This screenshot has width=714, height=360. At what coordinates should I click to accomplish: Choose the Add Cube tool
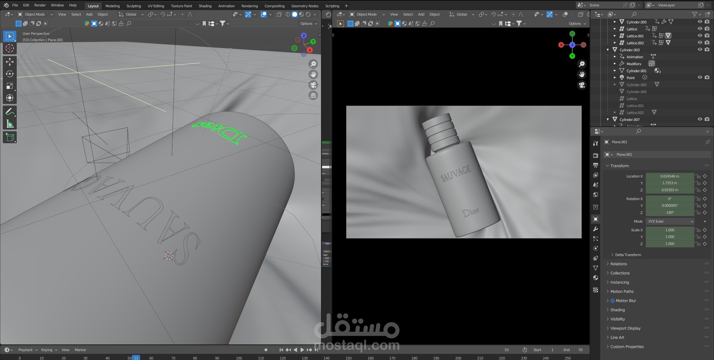point(9,137)
